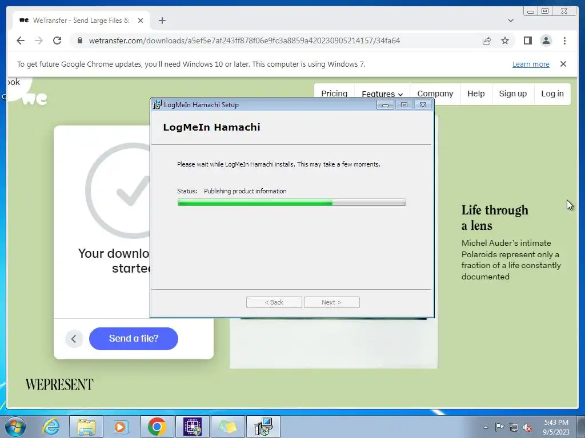The height and width of the screenshot is (438, 585).
Task: Open the Windows Start menu
Action: (15, 427)
